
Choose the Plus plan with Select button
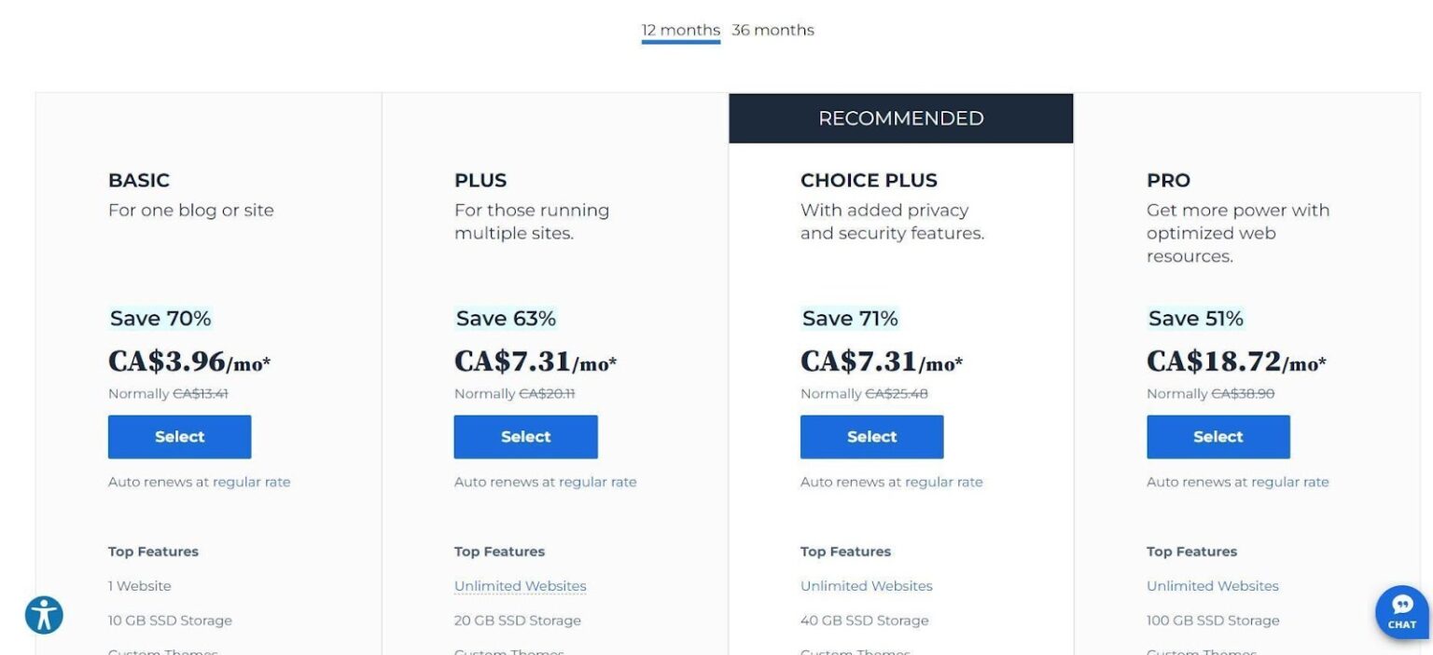pos(525,436)
